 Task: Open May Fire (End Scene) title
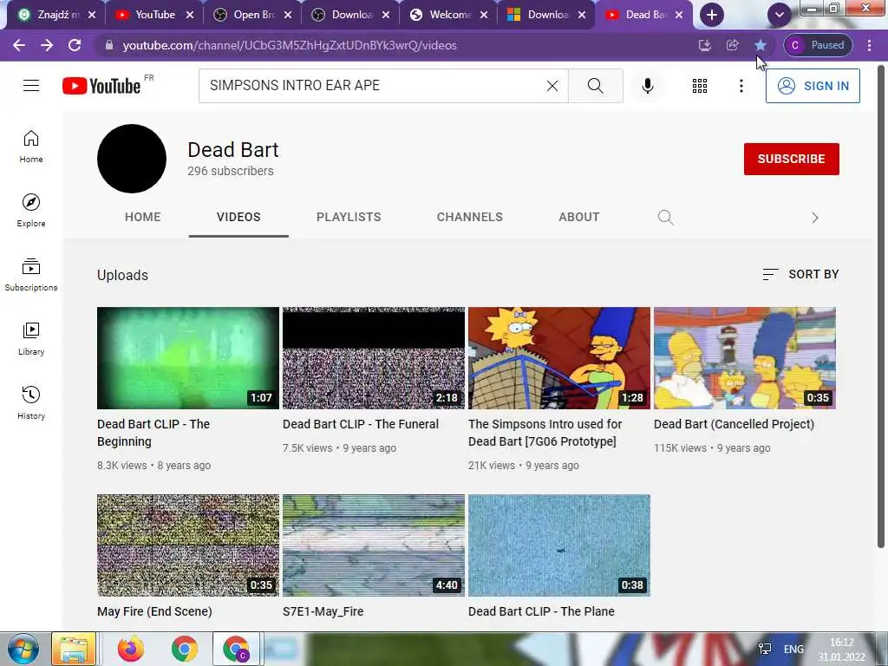click(154, 611)
